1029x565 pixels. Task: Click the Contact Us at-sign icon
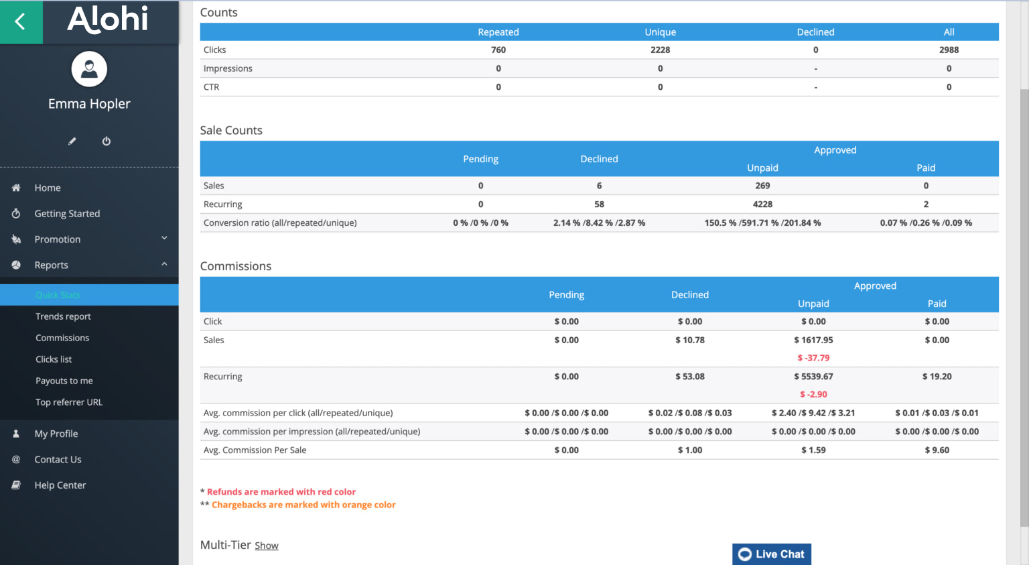pyautogui.click(x=16, y=460)
